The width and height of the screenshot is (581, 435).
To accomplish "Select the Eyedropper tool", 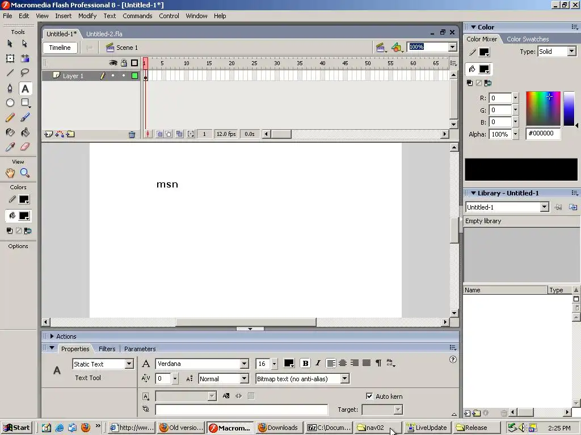I will (10, 147).
